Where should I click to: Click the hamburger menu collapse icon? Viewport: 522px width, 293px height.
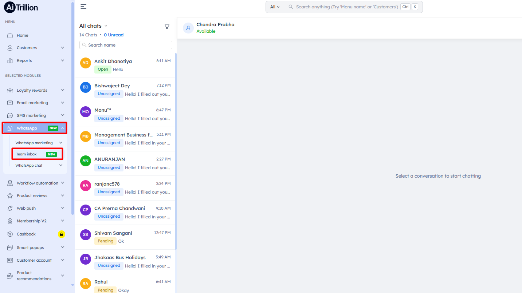[x=83, y=7]
